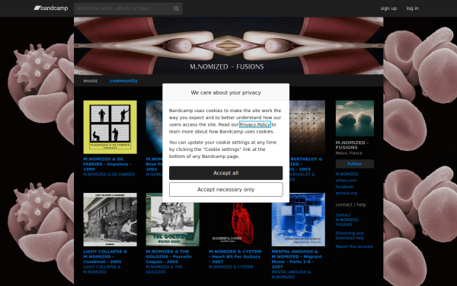Open the M.NOMIZED sidebar link
Screen dimensions: 457x286
[347, 174]
